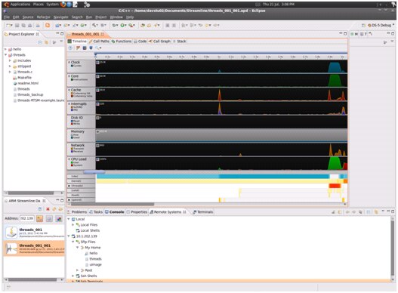Image resolution: width=398 pixels, height=293 pixels.
Task: Open the Properties tab
Action: click(137, 211)
